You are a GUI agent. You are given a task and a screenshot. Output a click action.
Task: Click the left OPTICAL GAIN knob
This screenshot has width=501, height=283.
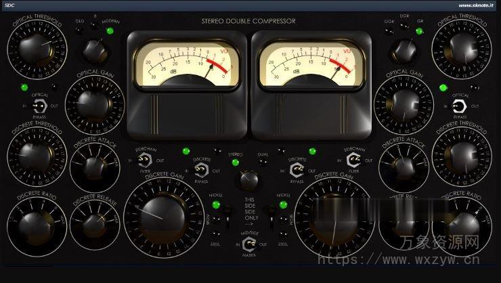94,106
